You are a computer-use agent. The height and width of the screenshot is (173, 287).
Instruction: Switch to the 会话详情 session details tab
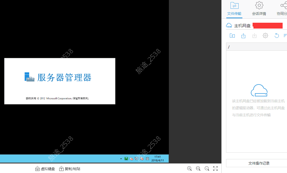(259, 9)
